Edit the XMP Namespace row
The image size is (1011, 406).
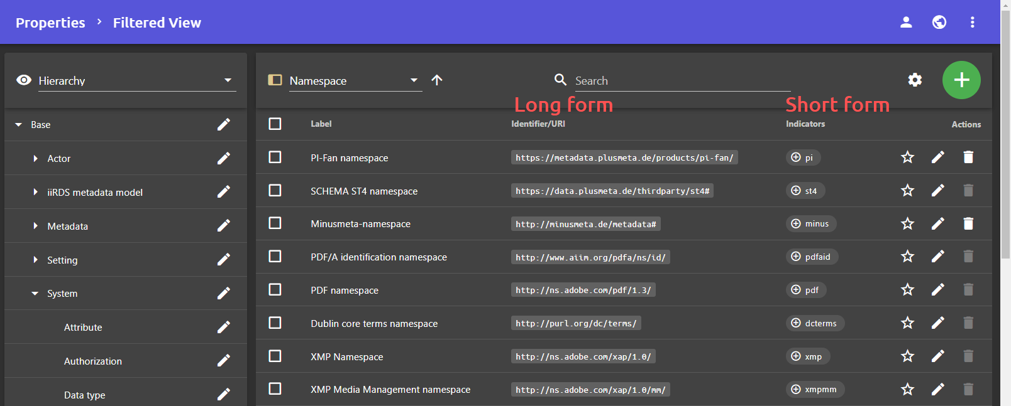click(937, 356)
